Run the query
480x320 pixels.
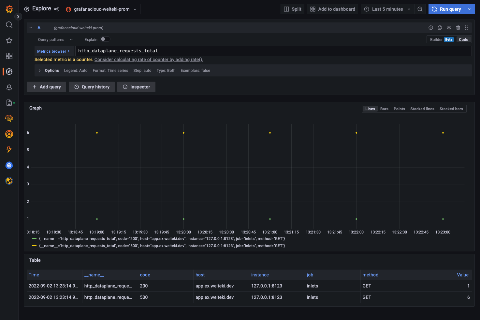(x=446, y=9)
